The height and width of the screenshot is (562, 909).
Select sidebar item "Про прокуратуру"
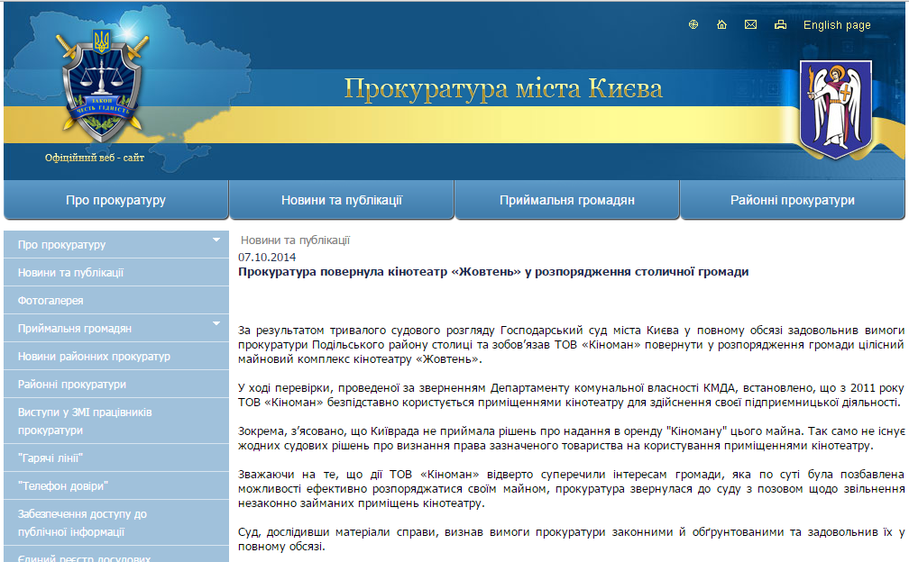116,244
